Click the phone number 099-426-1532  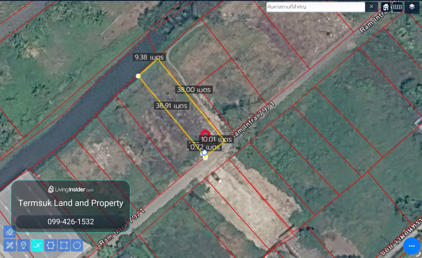pyautogui.click(x=71, y=222)
